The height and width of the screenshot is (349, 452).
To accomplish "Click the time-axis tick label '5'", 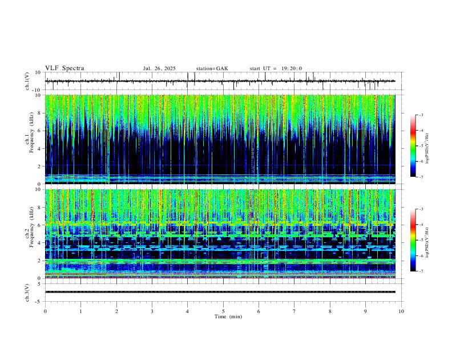I will [223, 311].
